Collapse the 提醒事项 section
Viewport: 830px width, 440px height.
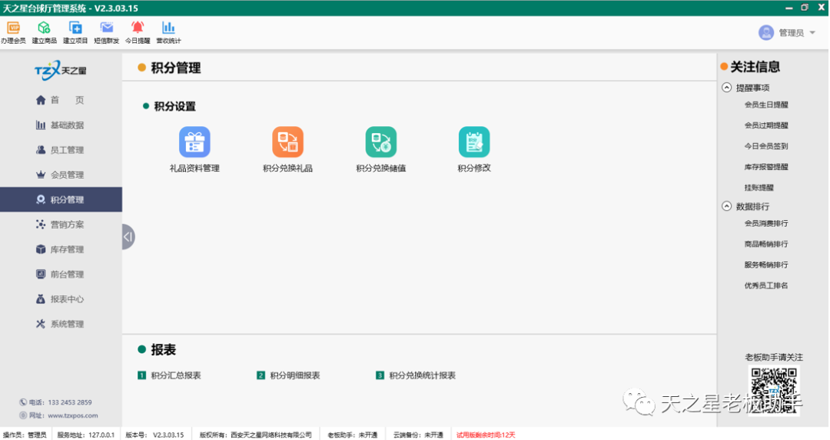[727, 88]
